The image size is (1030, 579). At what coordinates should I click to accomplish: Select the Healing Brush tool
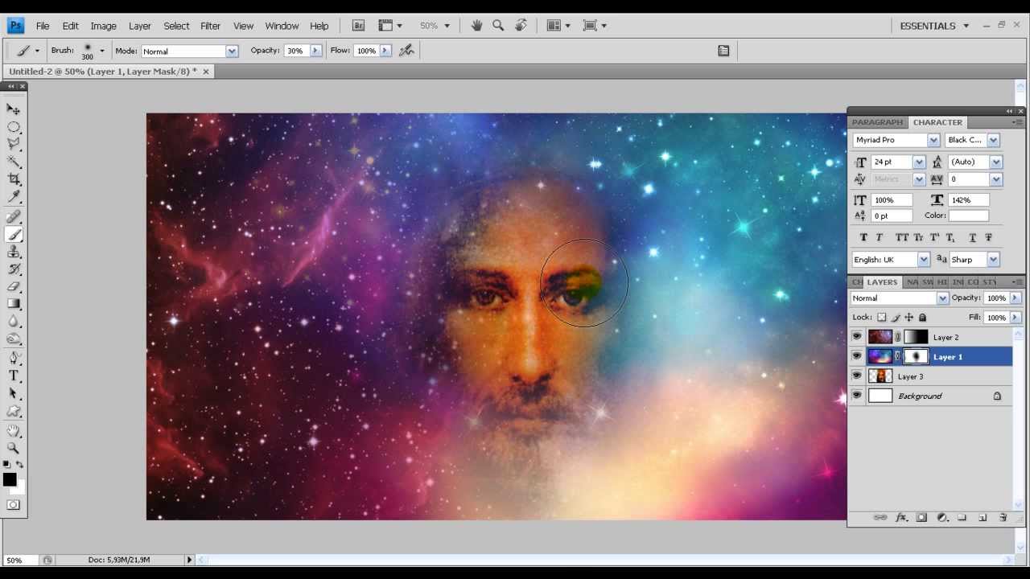(14, 217)
